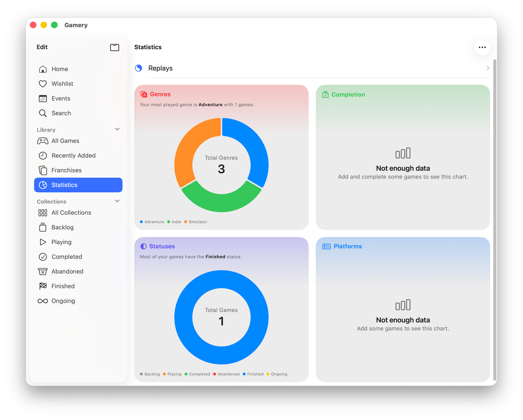Select Recently Added in sidebar
Screen dimensions: 523x420
coord(73,156)
